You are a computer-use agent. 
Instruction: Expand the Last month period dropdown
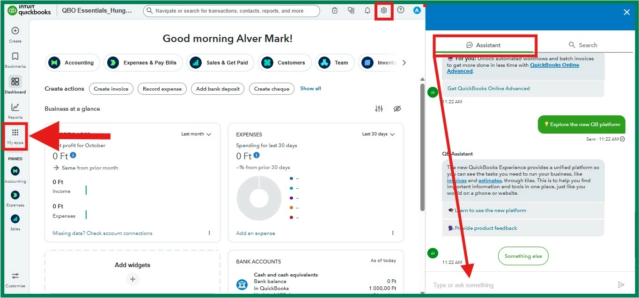(196, 134)
